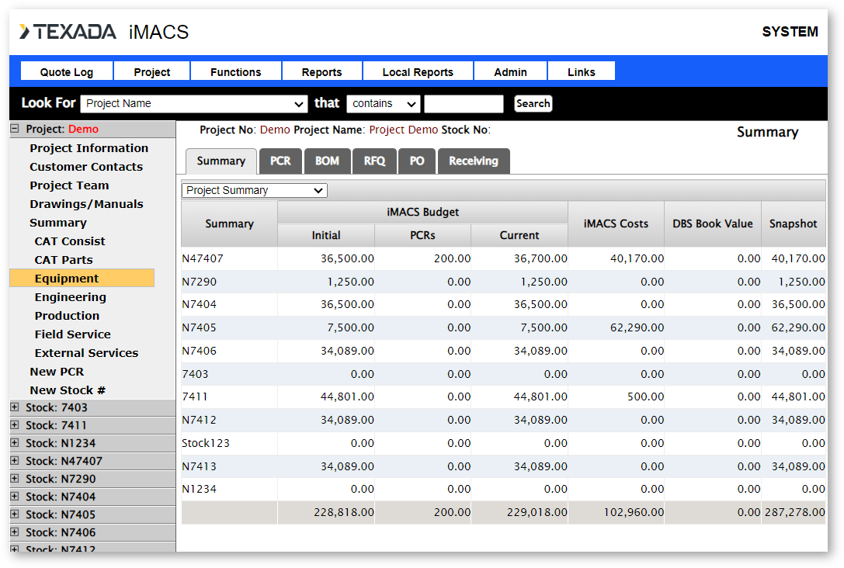
Task: Open the Reports menu
Action: tap(322, 71)
